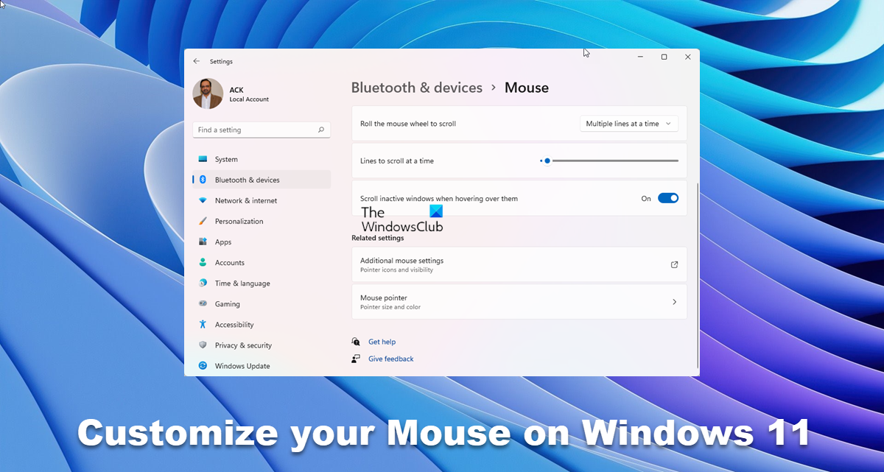Click the Network & internet wifi icon
The width and height of the screenshot is (884, 472).
[x=203, y=200]
